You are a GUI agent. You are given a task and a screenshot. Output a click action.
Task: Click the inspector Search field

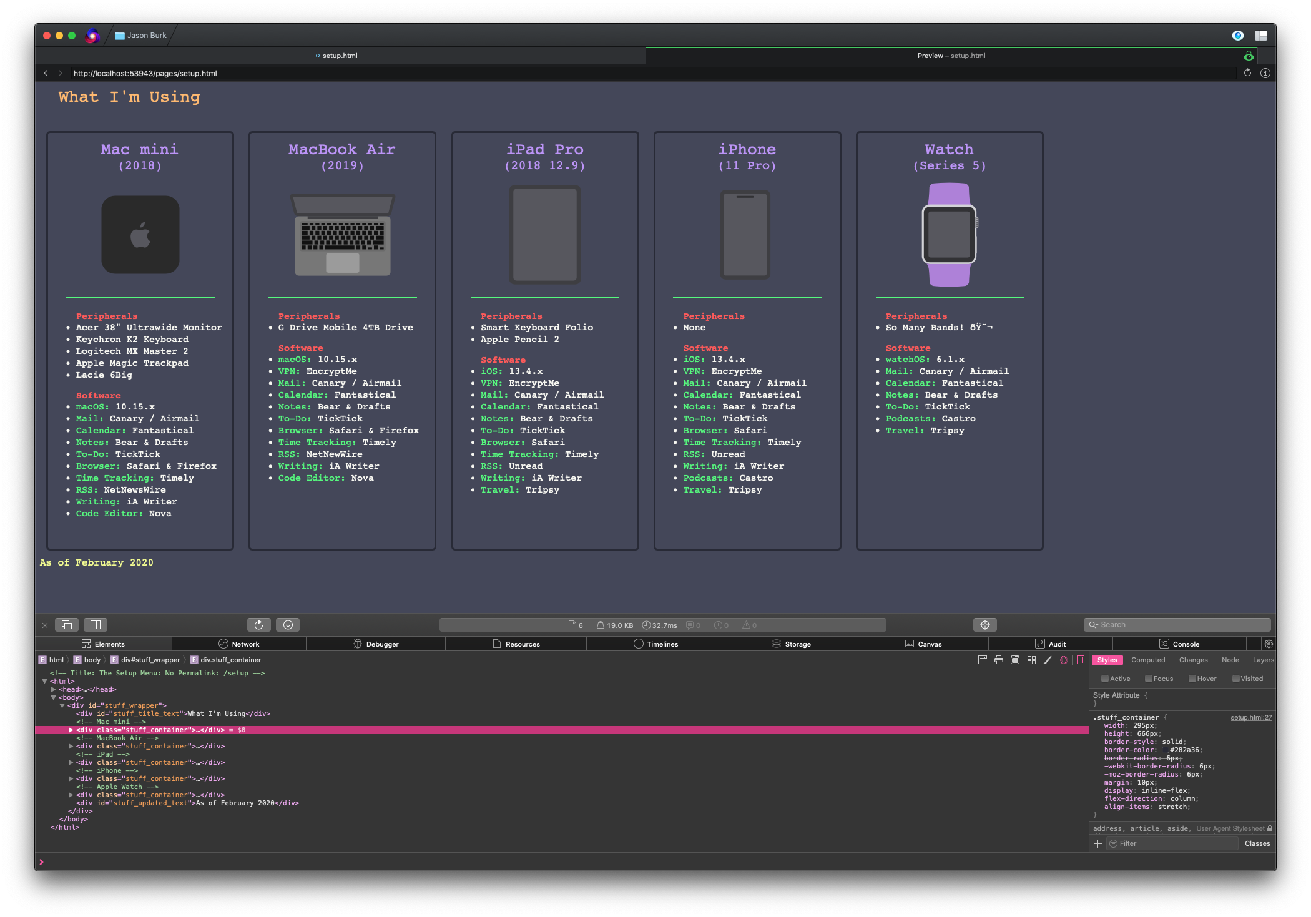point(1177,625)
